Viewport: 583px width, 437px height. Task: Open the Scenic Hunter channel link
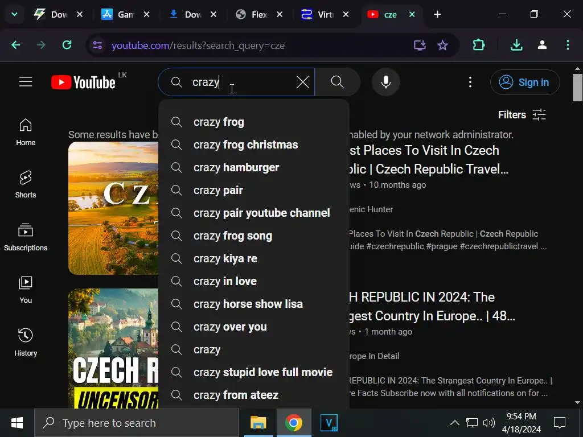click(x=371, y=209)
